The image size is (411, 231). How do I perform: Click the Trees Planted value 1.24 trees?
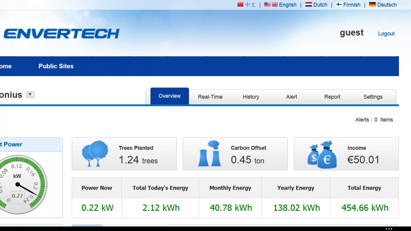click(x=138, y=160)
